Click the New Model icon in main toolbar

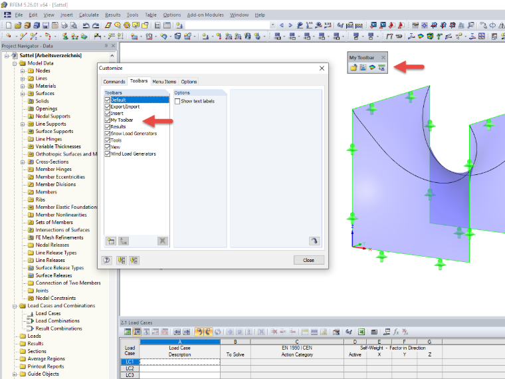[9, 25]
